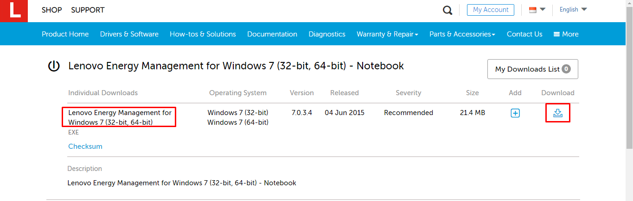Image resolution: width=633 pixels, height=201 pixels.
Task: Open the Diagnostics page
Action: click(x=327, y=34)
